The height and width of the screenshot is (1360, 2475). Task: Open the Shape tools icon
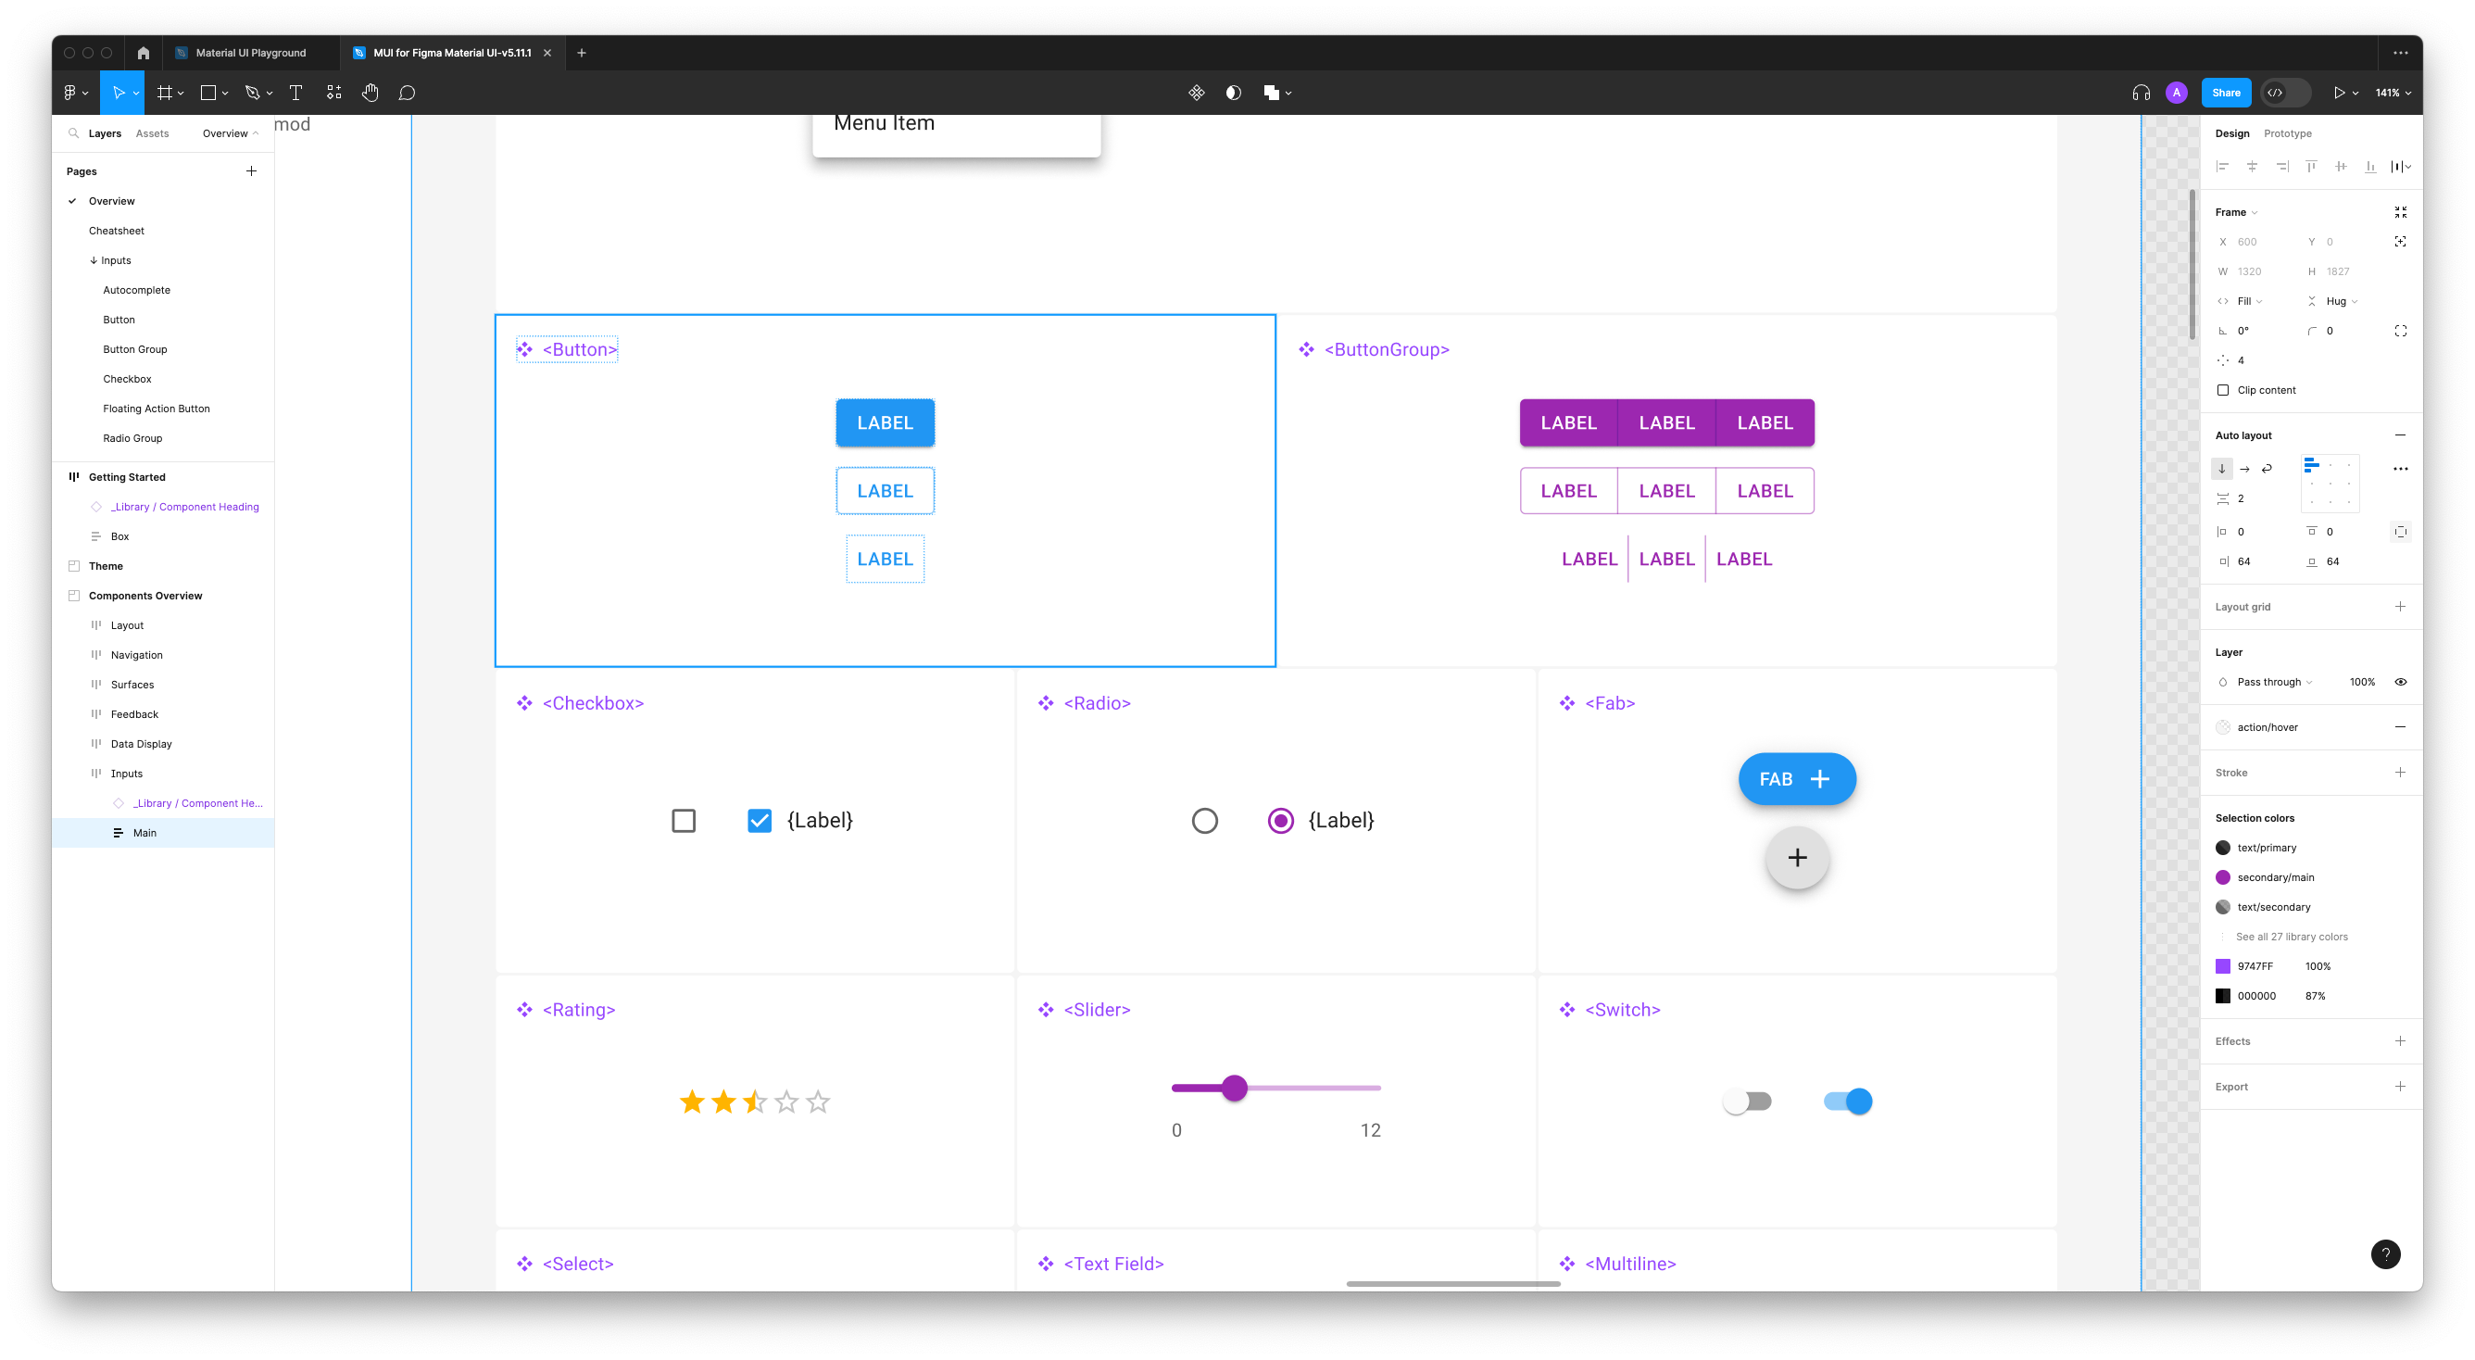pyautogui.click(x=207, y=93)
